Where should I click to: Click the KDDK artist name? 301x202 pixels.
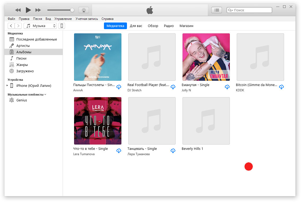240,90
